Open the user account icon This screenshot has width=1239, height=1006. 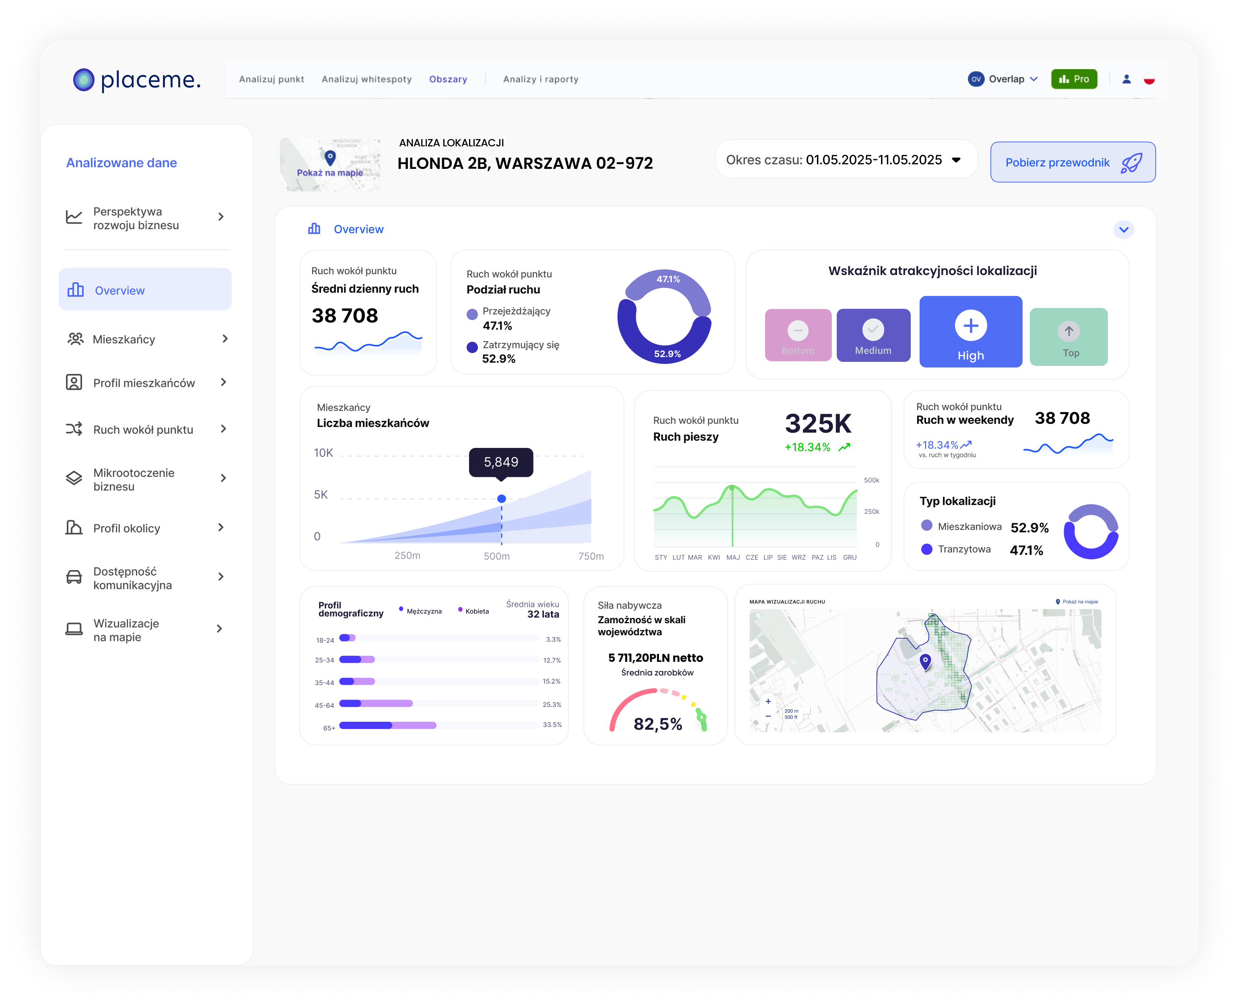click(x=1126, y=79)
